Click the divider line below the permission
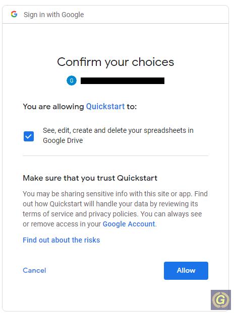This screenshot has width=234, height=313. [115, 155]
